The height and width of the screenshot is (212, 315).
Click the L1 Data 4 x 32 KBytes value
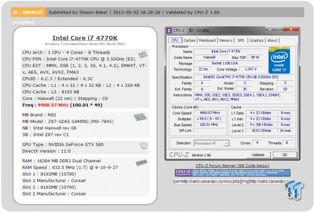pos(261,113)
